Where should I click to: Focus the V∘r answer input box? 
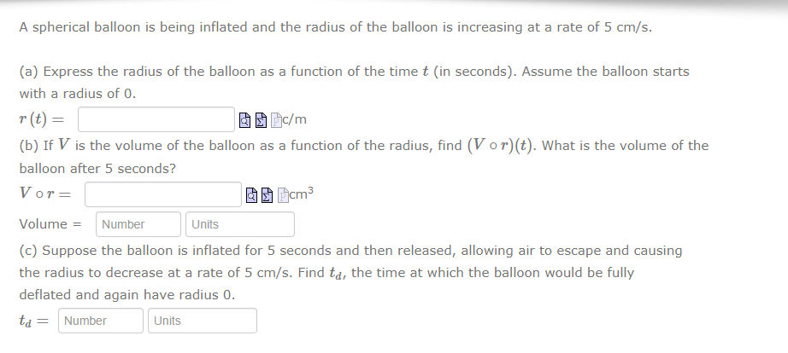pos(162,195)
